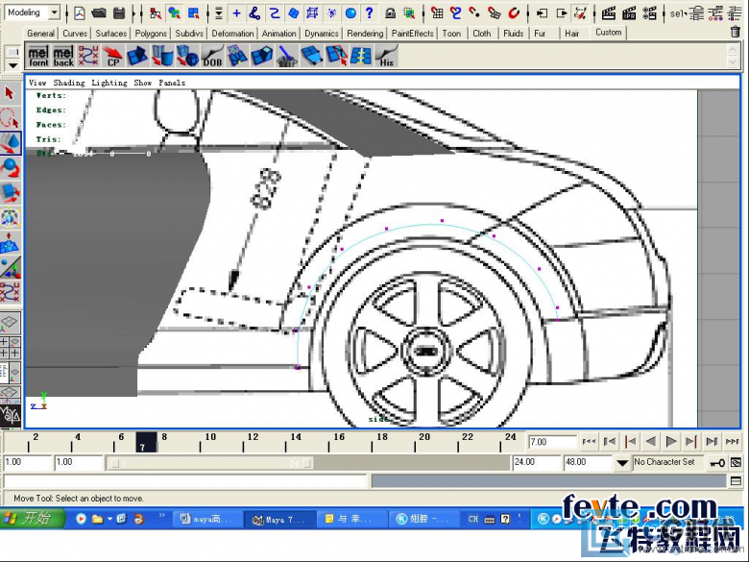Delete shelf item via trash icon
Viewport: 749px width, 562px height.
736,32
